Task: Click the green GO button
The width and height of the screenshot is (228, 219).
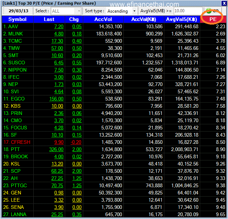Action: 213,11
